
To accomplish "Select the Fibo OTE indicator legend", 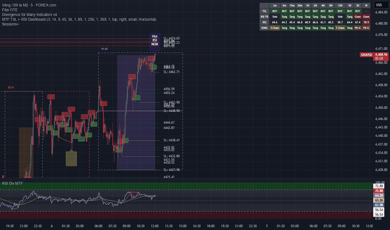I will tap(10, 10).
